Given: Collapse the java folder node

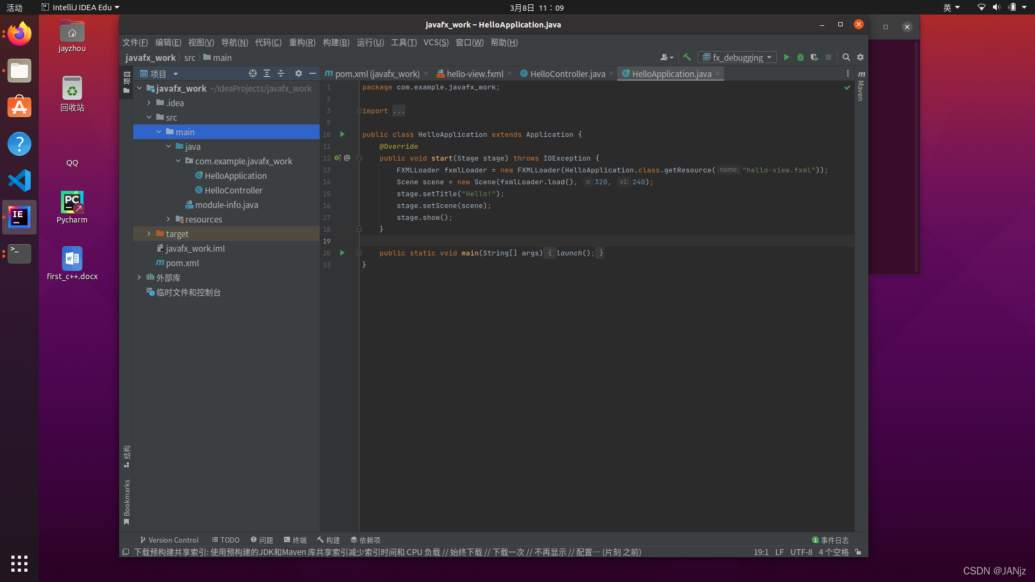Looking at the screenshot, I should click(169, 146).
